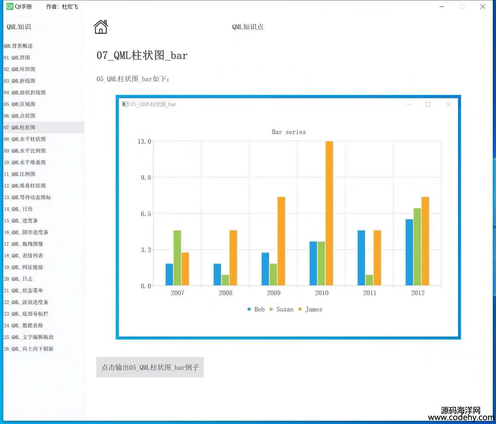Click the embedded chart window's app icon

point(125,104)
